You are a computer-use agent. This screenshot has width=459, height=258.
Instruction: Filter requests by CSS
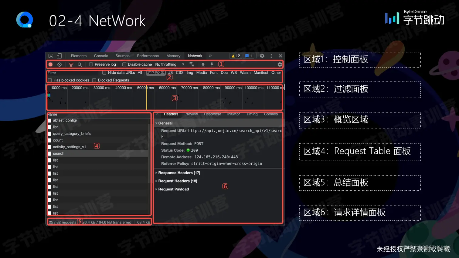180,72
